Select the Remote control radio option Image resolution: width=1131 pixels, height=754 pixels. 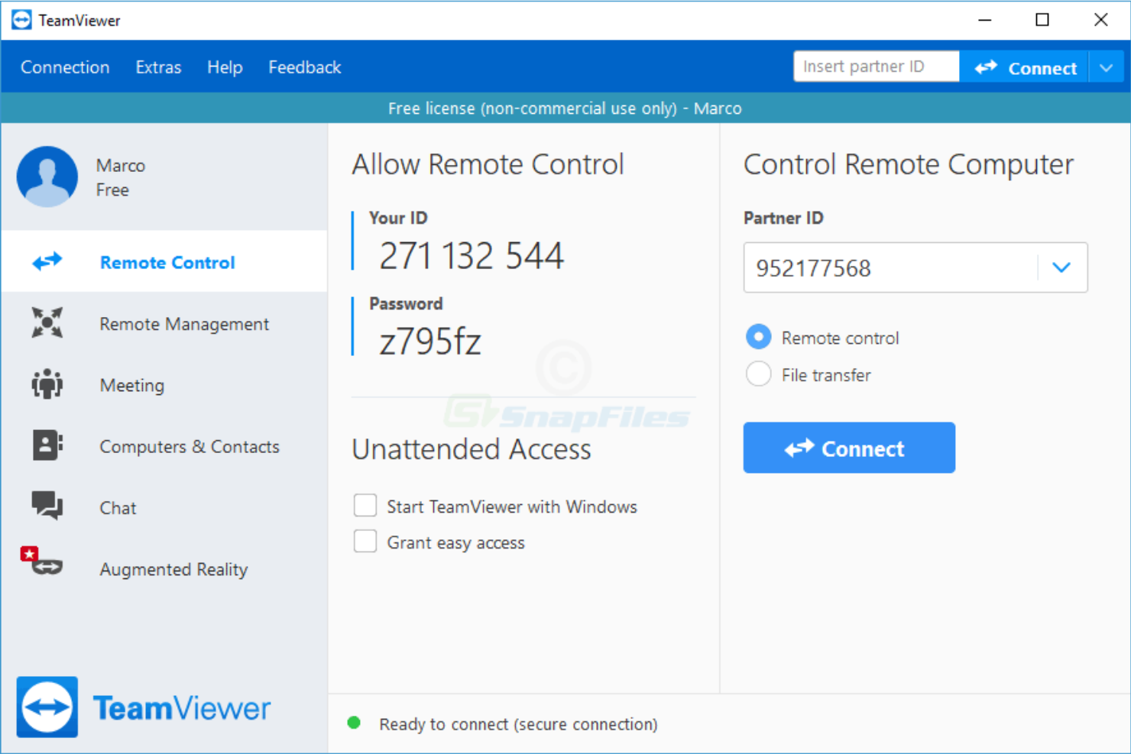758,337
